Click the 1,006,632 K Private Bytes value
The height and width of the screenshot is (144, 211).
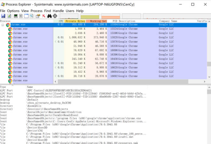point(77,37)
